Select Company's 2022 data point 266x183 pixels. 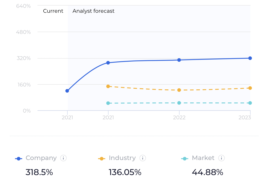(x=179, y=60)
